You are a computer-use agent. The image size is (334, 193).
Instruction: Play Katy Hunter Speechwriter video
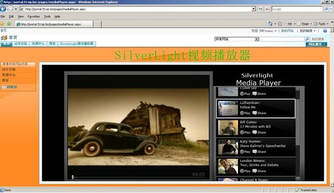point(245,152)
